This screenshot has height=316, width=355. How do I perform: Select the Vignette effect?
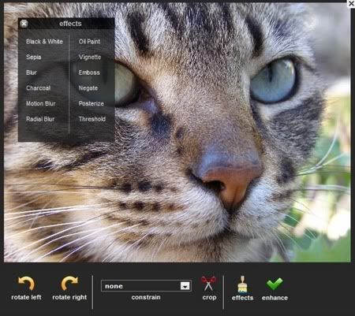click(x=90, y=57)
